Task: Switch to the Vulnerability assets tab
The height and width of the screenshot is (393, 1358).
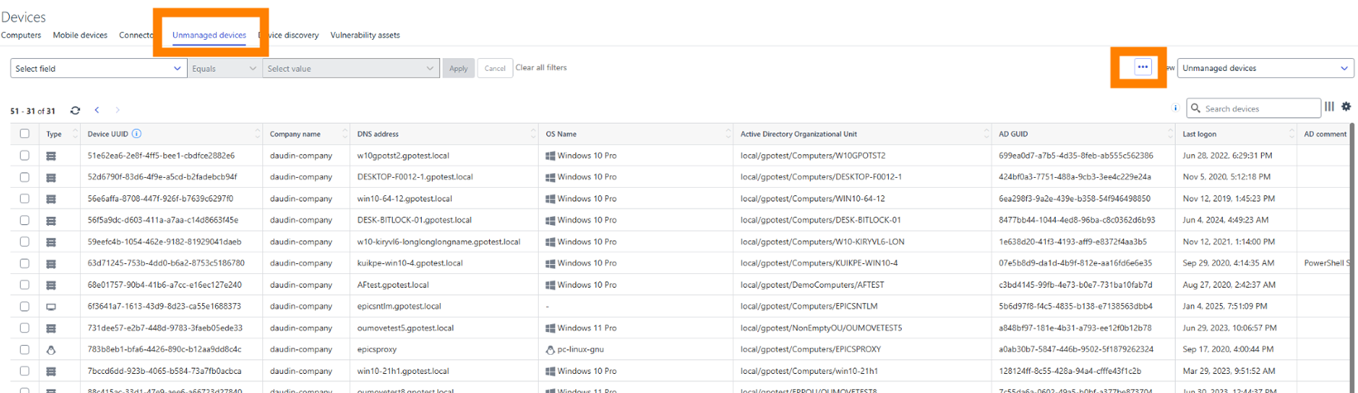Action: click(x=365, y=35)
